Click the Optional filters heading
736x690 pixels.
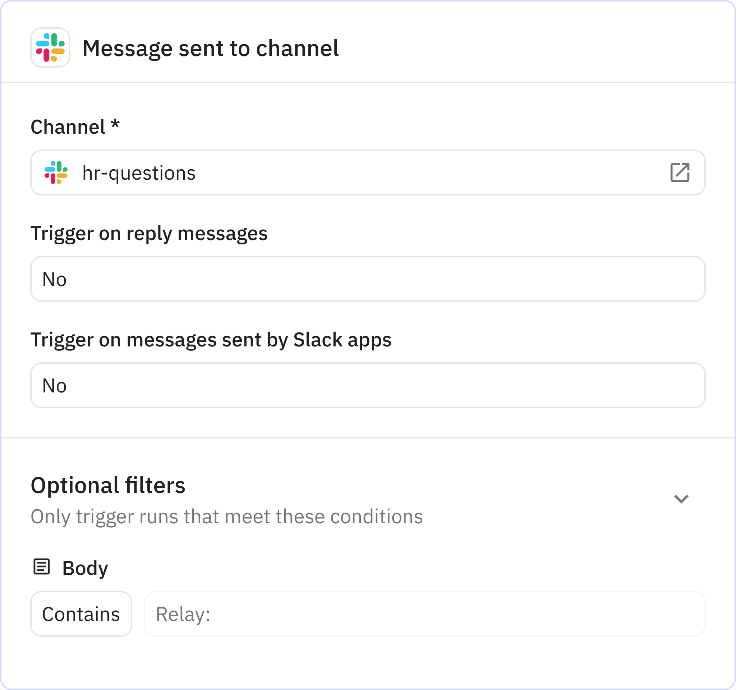click(108, 485)
